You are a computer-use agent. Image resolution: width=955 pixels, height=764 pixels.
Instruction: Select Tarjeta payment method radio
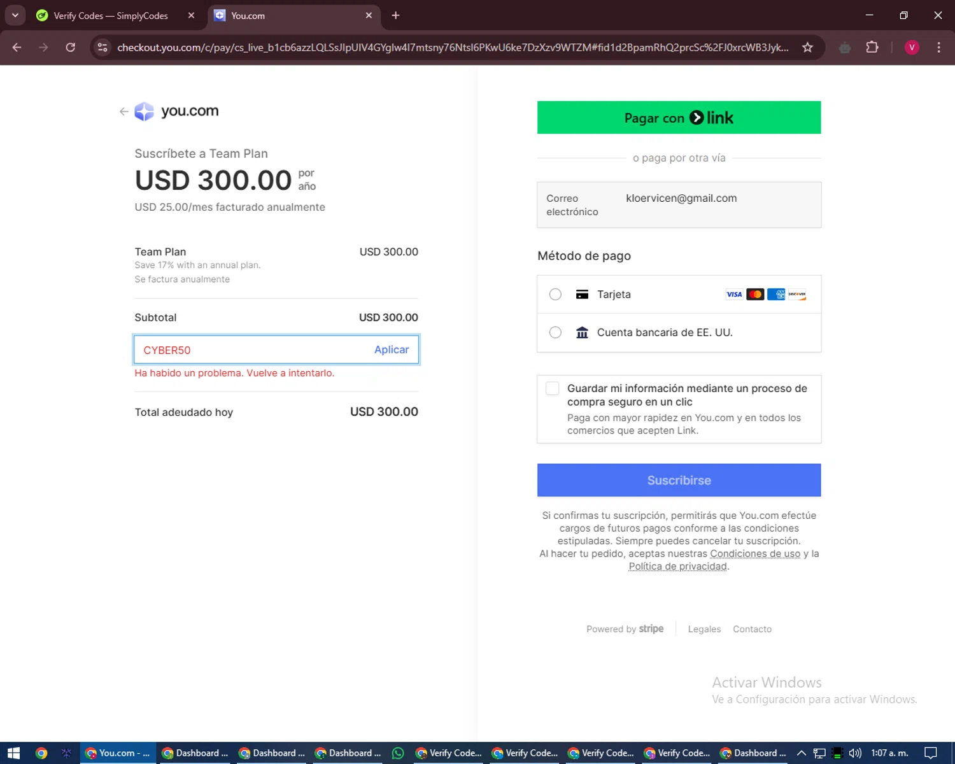pyautogui.click(x=555, y=294)
